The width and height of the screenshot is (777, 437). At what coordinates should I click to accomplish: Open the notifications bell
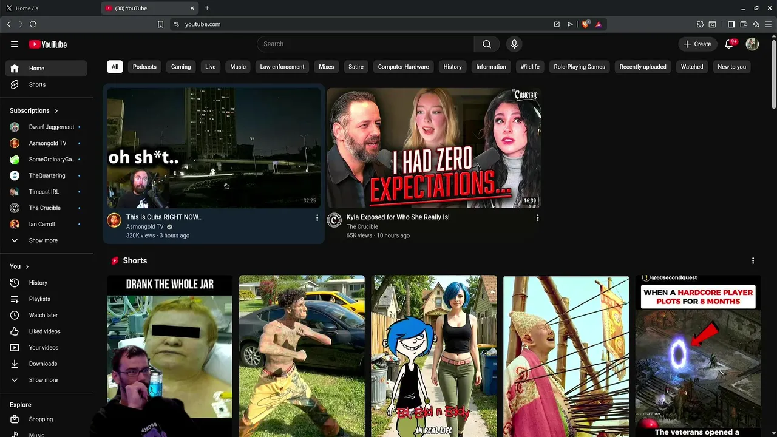[730, 44]
